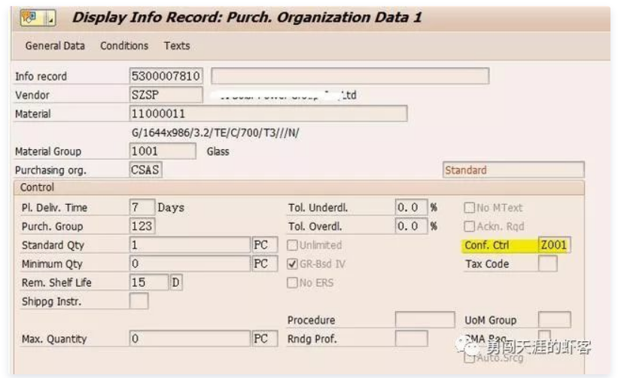The height and width of the screenshot is (378, 618).
Task: Click the Tol. Underdl. percentage field
Action: tap(411, 207)
